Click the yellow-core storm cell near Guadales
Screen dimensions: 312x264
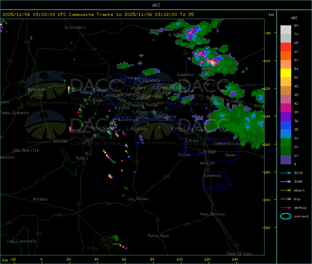[x=213, y=63]
